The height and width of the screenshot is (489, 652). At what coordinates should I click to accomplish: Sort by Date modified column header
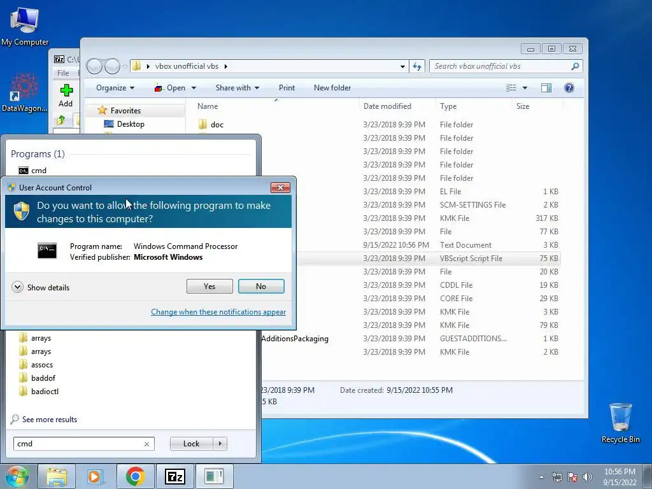[387, 106]
